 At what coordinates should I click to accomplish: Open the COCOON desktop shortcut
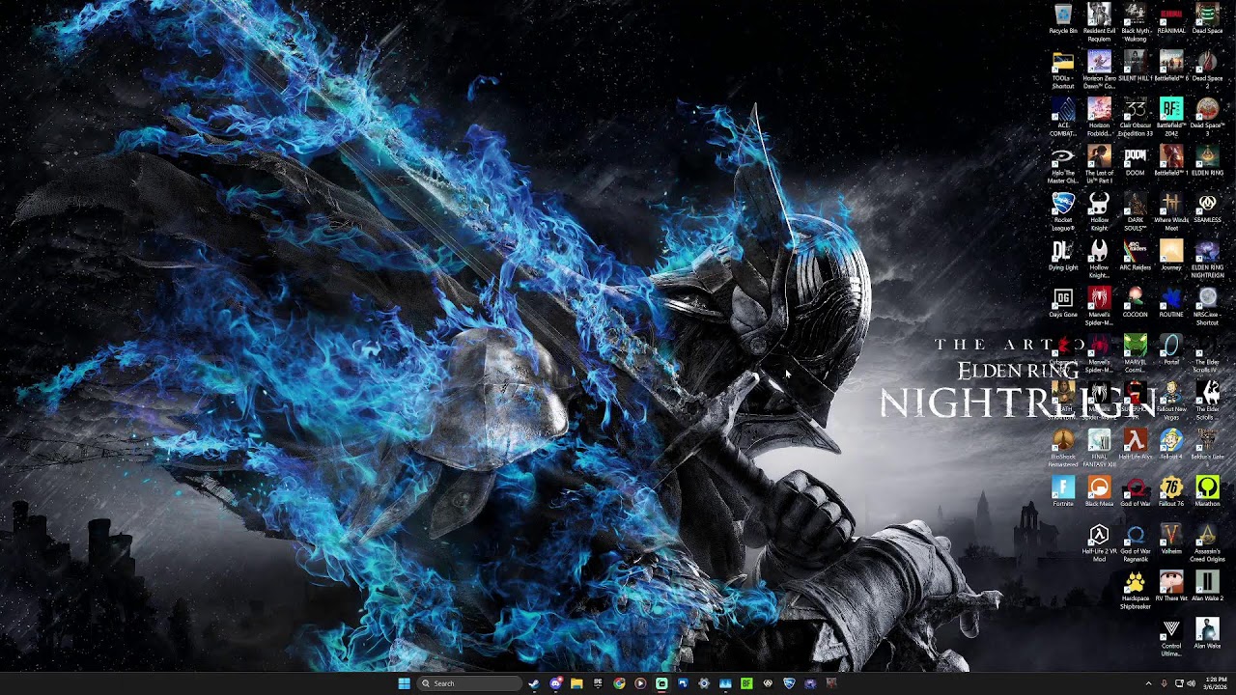(1136, 302)
